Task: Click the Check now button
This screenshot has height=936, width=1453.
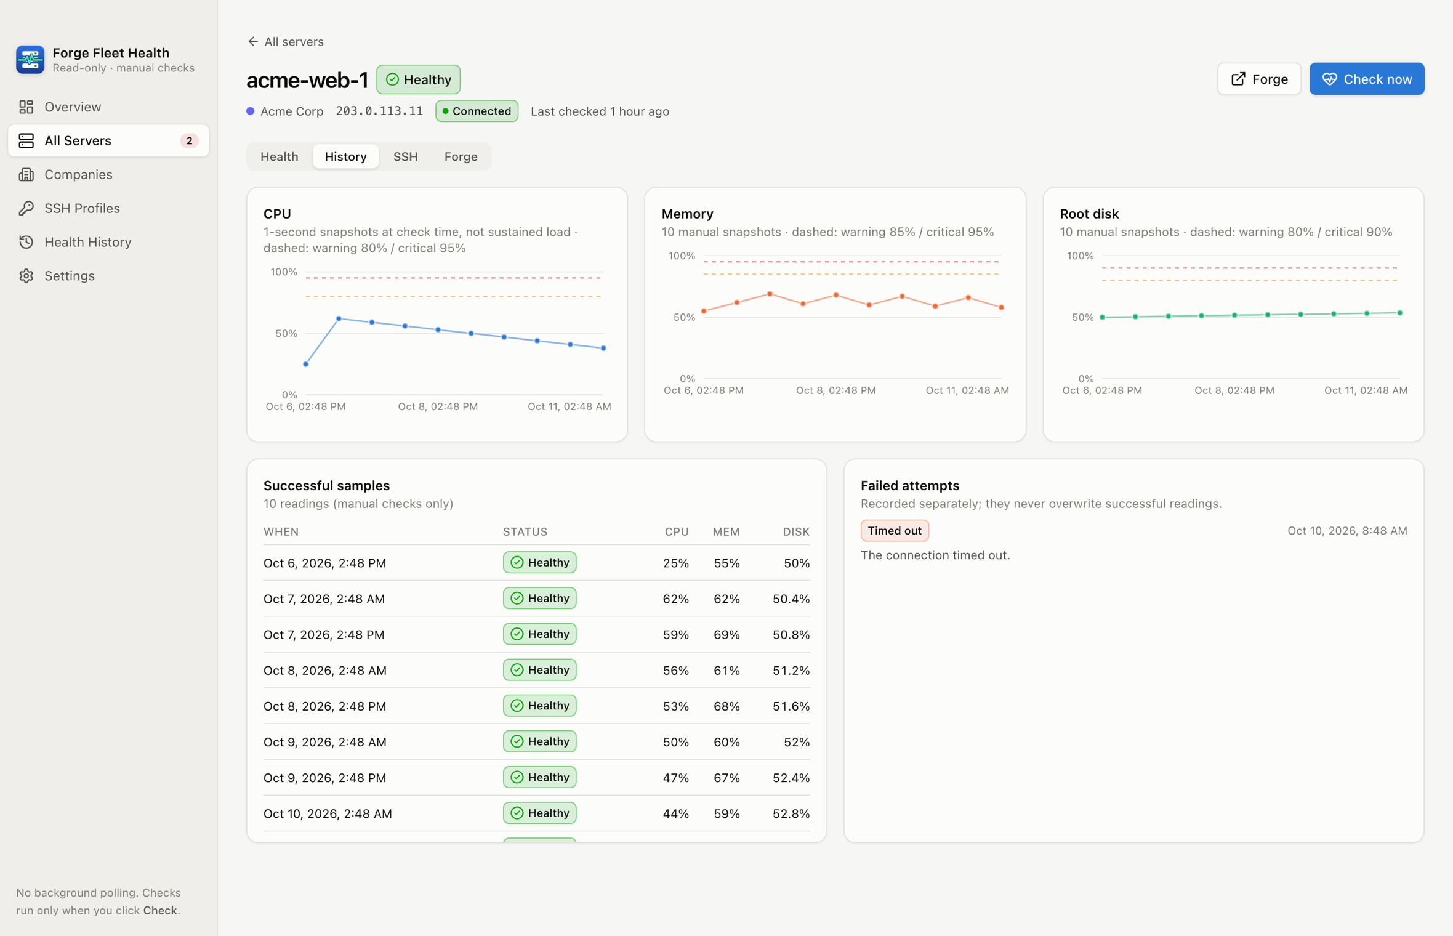Action: point(1367,79)
